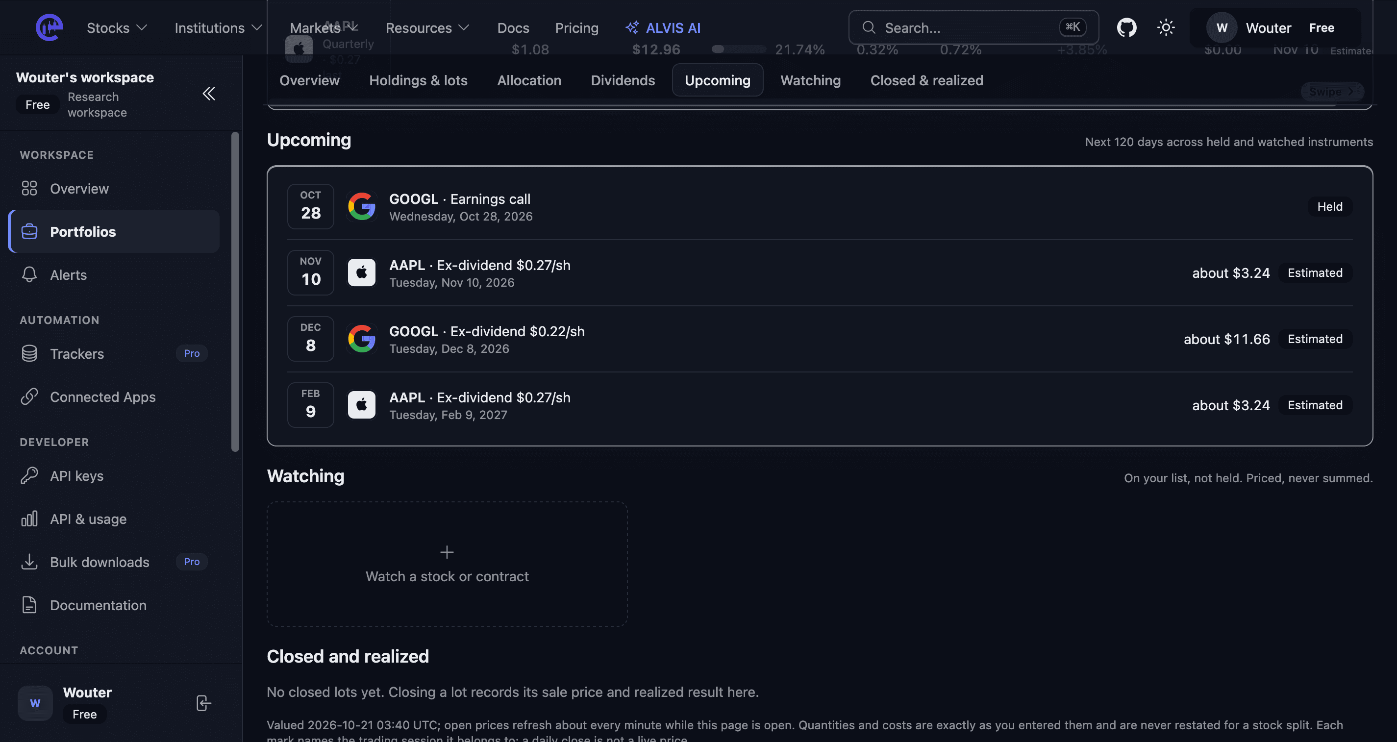Open ALVIS AI from the header
Screen dimensions: 1397x742
pyautogui.click(x=663, y=27)
